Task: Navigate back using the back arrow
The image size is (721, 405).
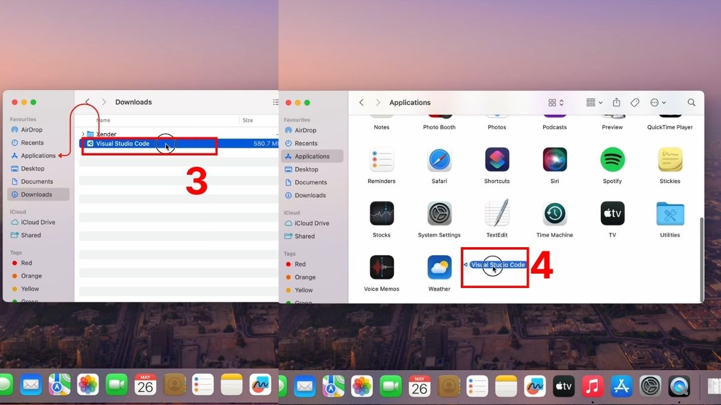Action: 361,103
